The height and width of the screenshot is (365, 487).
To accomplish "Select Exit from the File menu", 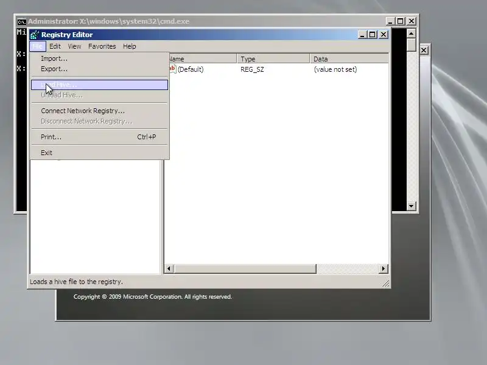I will (99, 153).
